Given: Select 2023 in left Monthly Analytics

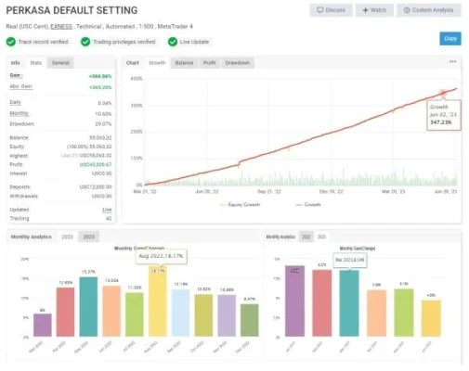Looking at the screenshot, I should pyautogui.click(x=88, y=237).
